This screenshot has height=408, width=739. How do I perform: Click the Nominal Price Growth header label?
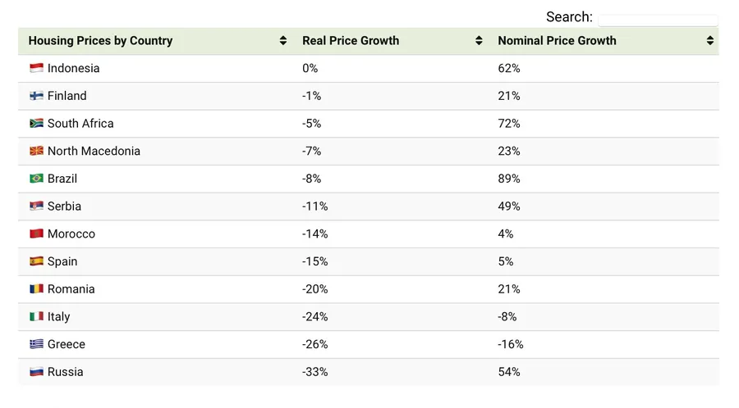[557, 41]
